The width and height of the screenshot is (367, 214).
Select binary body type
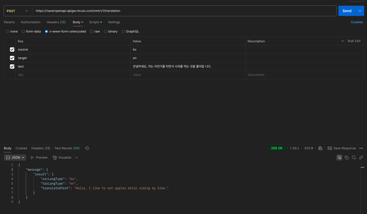pos(111,31)
